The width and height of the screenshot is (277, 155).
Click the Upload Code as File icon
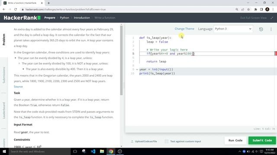pyautogui.click(x=132, y=141)
